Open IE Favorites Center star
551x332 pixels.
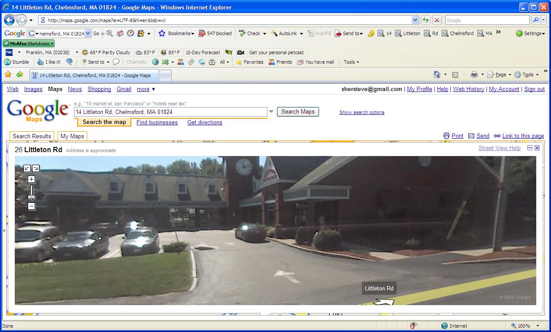point(8,75)
